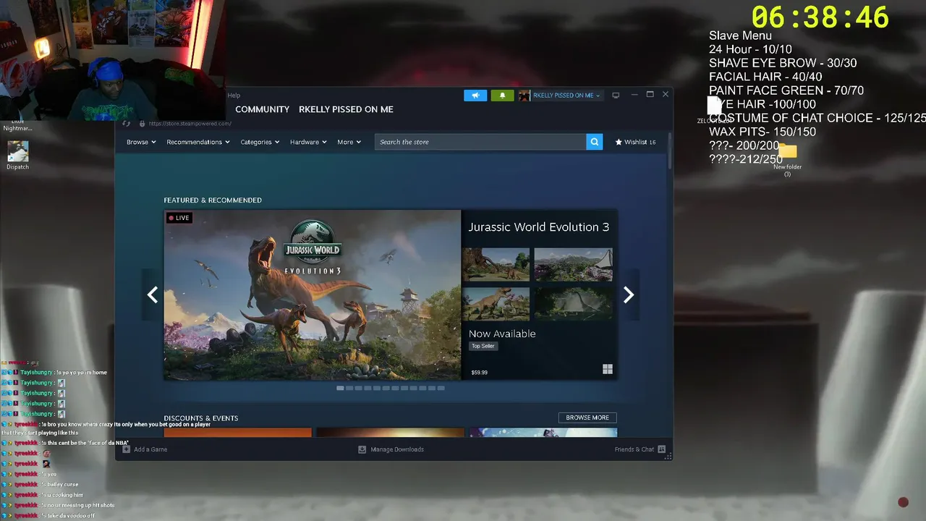Click the padlock icon beside URL
Screen dimensions: 926x521
tap(143, 124)
